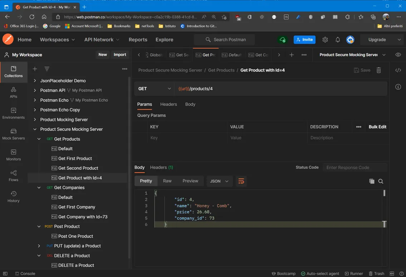Screen dimensions: 406x277
Task: Open tab options ellipsis menu
Action: click(304, 55)
